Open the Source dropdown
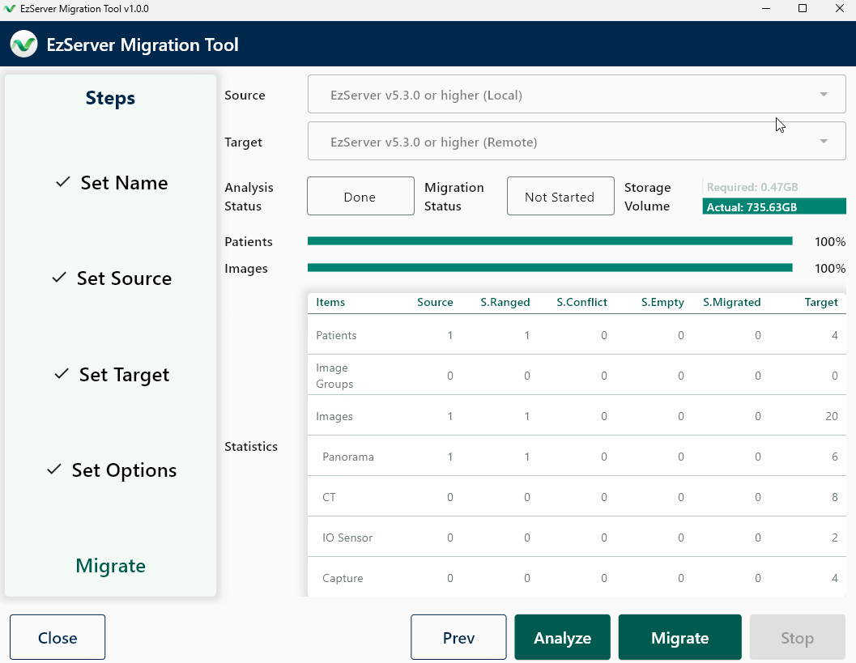 pos(577,95)
